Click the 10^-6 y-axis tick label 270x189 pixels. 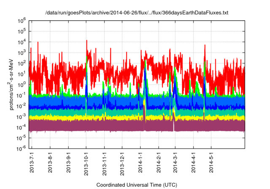tap(22, 148)
